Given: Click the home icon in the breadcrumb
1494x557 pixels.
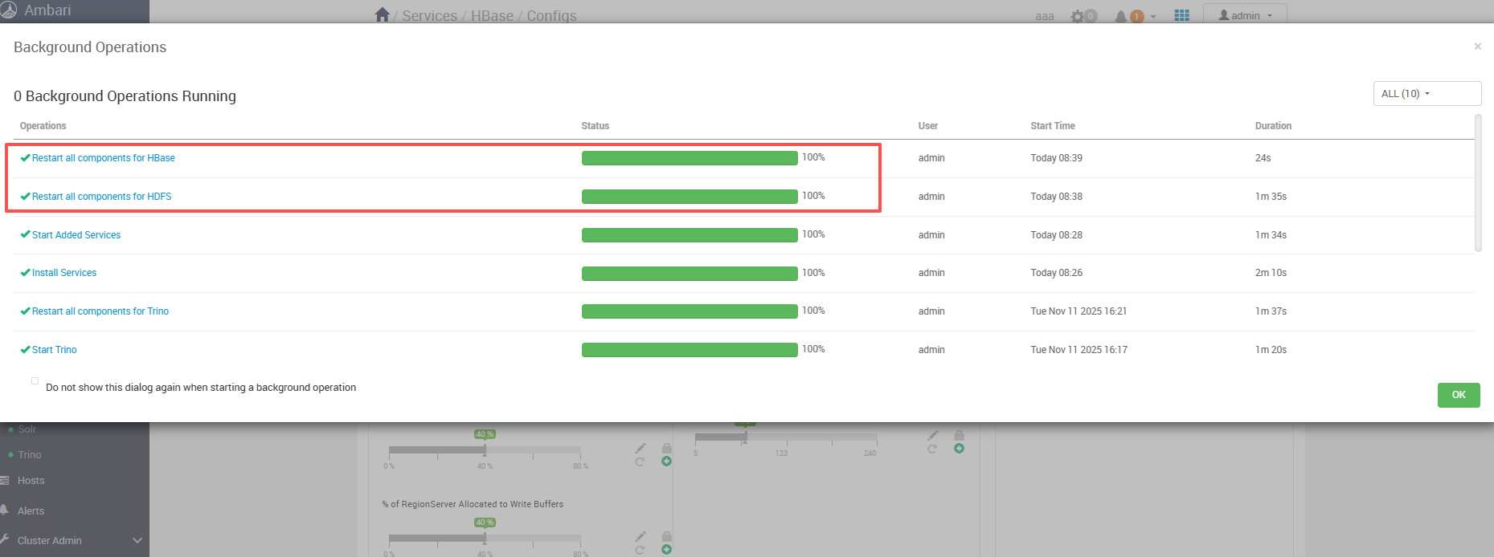Looking at the screenshot, I should (382, 15).
